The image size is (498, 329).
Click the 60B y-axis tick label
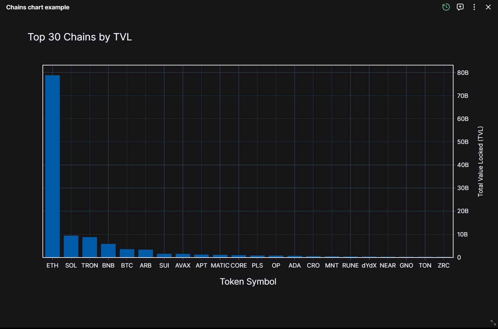click(463, 119)
